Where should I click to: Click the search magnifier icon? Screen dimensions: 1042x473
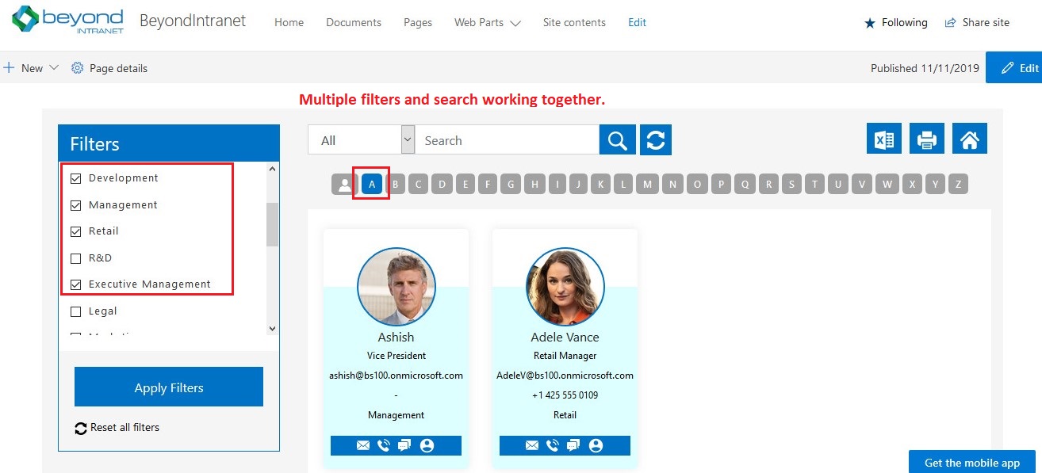point(618,139)
